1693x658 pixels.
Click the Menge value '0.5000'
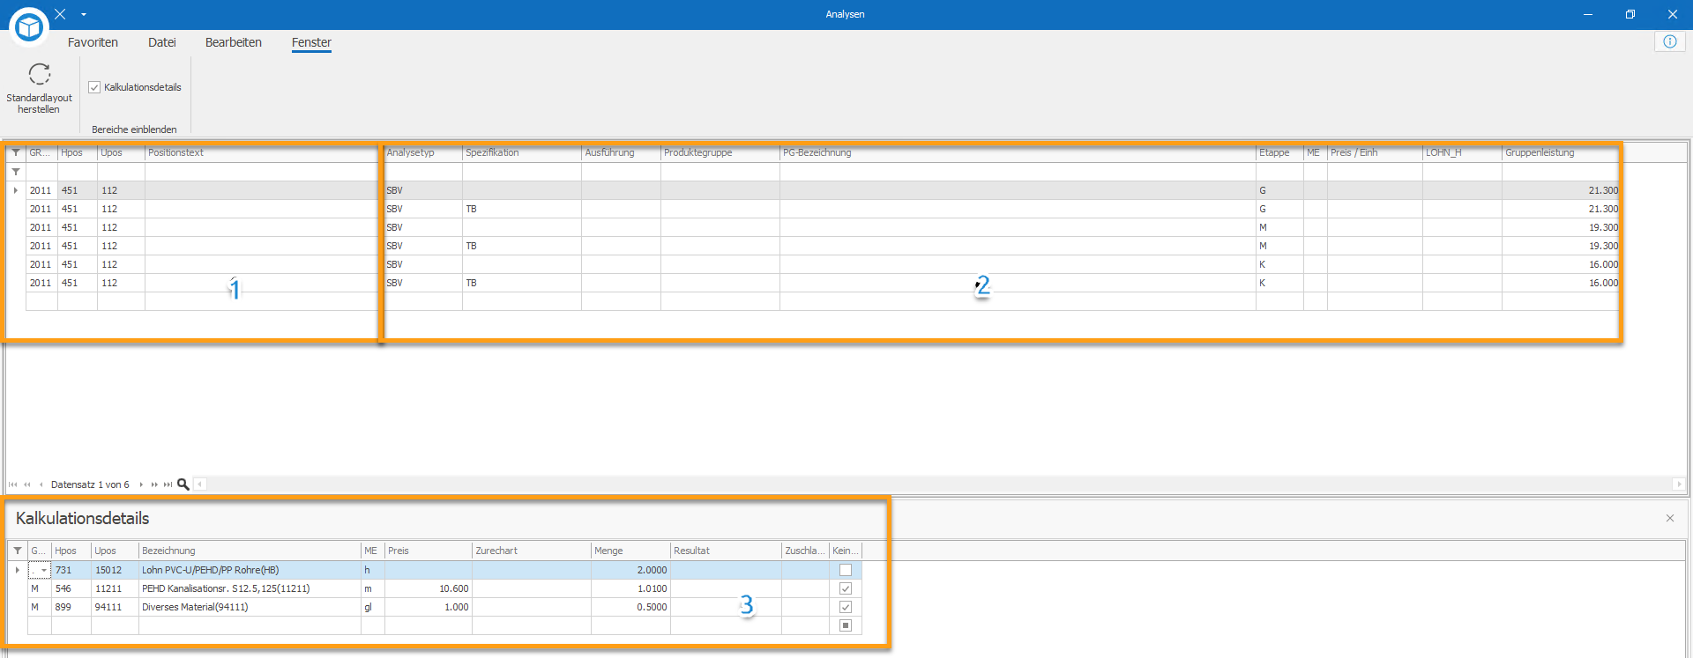[630, 607]
